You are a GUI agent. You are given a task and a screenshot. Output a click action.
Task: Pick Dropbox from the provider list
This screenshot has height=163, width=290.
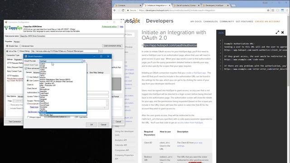pos(63,73)
